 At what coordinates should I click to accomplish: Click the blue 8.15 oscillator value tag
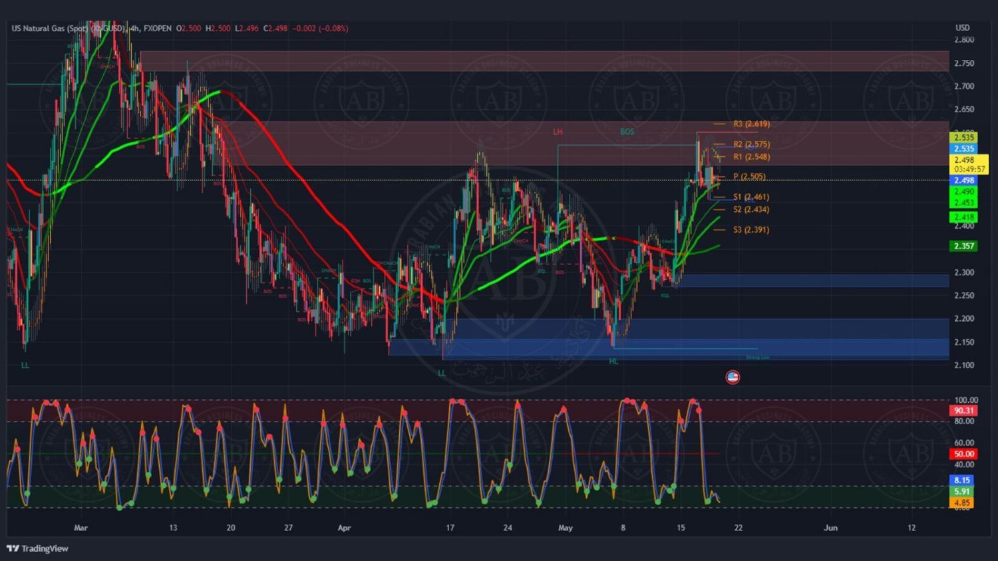962,480
